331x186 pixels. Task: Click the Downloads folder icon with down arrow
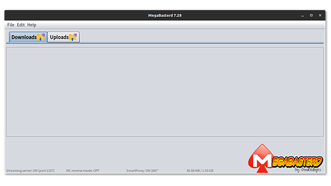click(x=41, y=37)
